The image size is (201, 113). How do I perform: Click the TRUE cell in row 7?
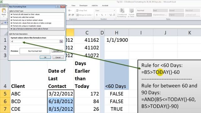coord(117,109)
